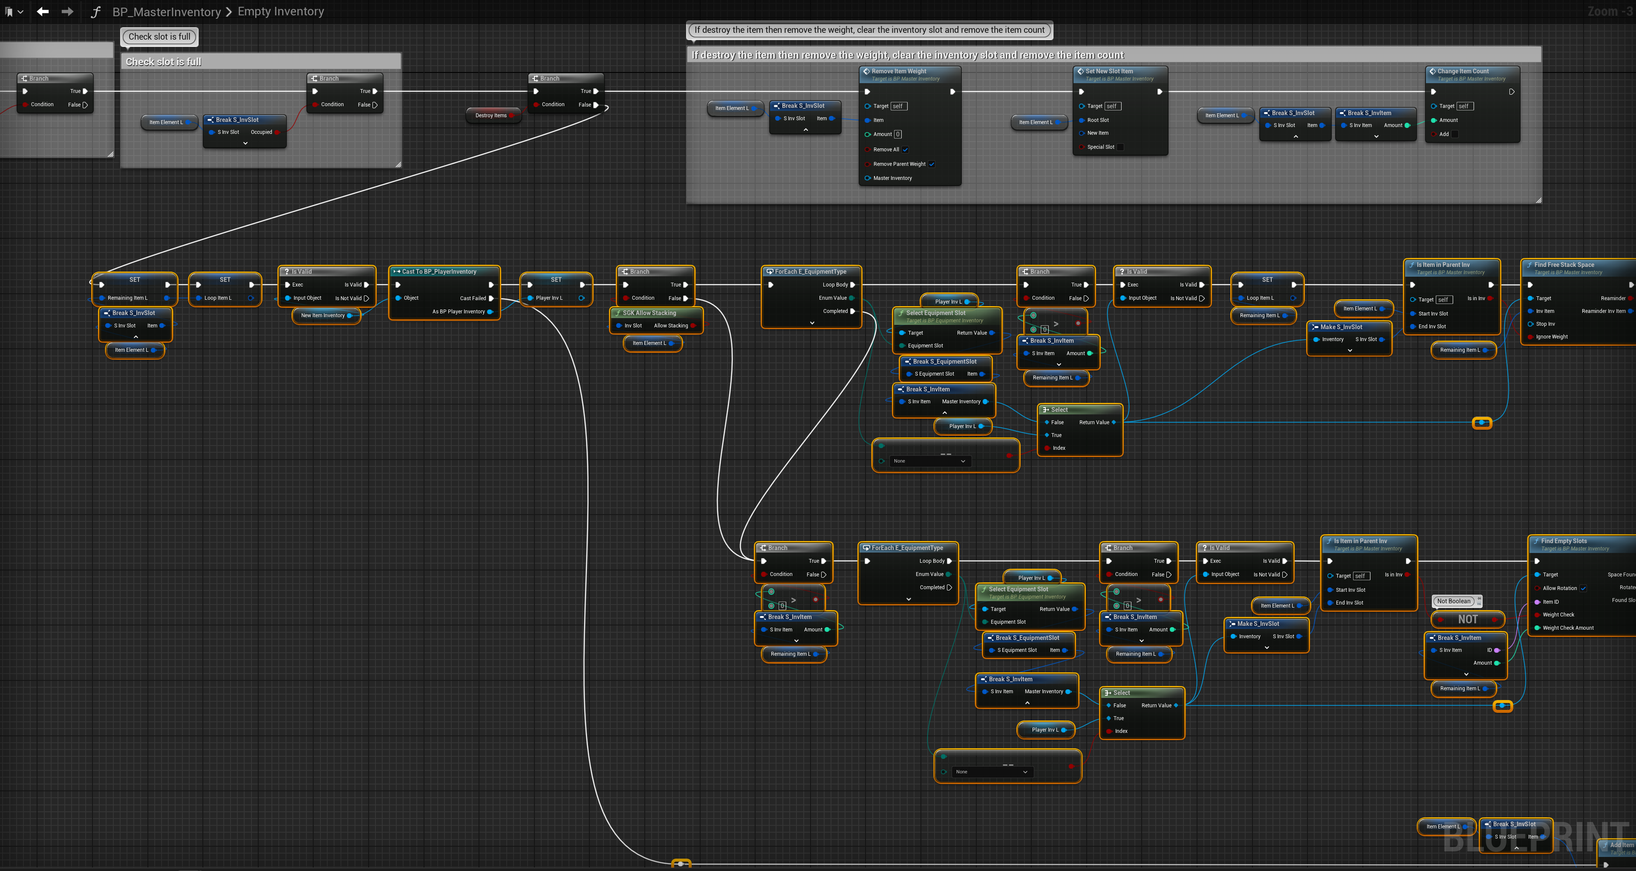Select the Destroy Items variable node
This screenshot has width=1636, height=871.
click(x=491, y=116)
